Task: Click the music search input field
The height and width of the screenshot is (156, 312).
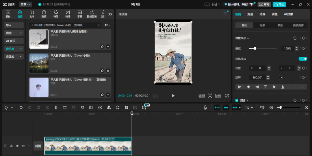Action: pos(65,25)
